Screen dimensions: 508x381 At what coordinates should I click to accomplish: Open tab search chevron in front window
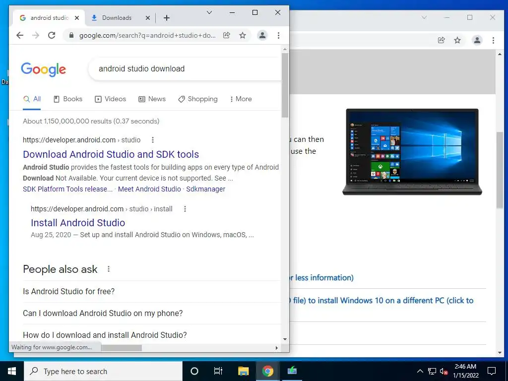(209, 12)
